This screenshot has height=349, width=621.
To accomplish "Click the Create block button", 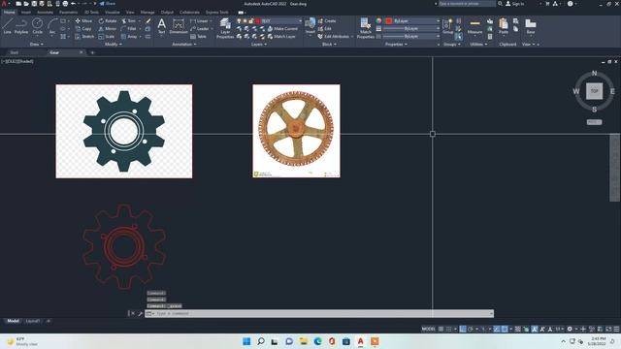I will pos(327,21).
